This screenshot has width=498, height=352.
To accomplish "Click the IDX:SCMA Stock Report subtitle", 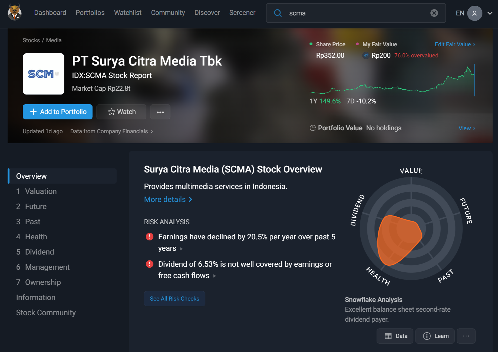I will coord(112,76).
